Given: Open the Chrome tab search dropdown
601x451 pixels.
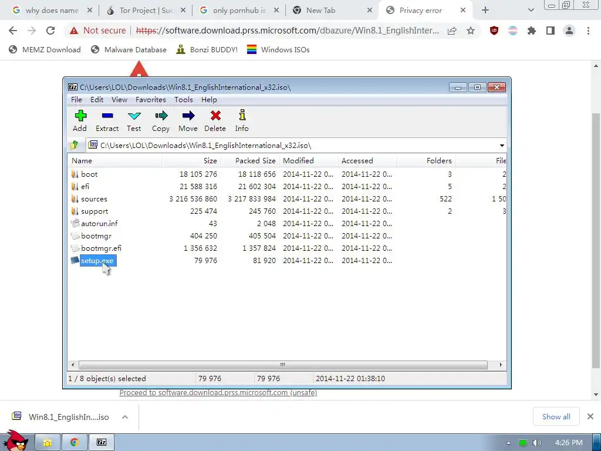Looking at the screenshot, I should (531, 11).
